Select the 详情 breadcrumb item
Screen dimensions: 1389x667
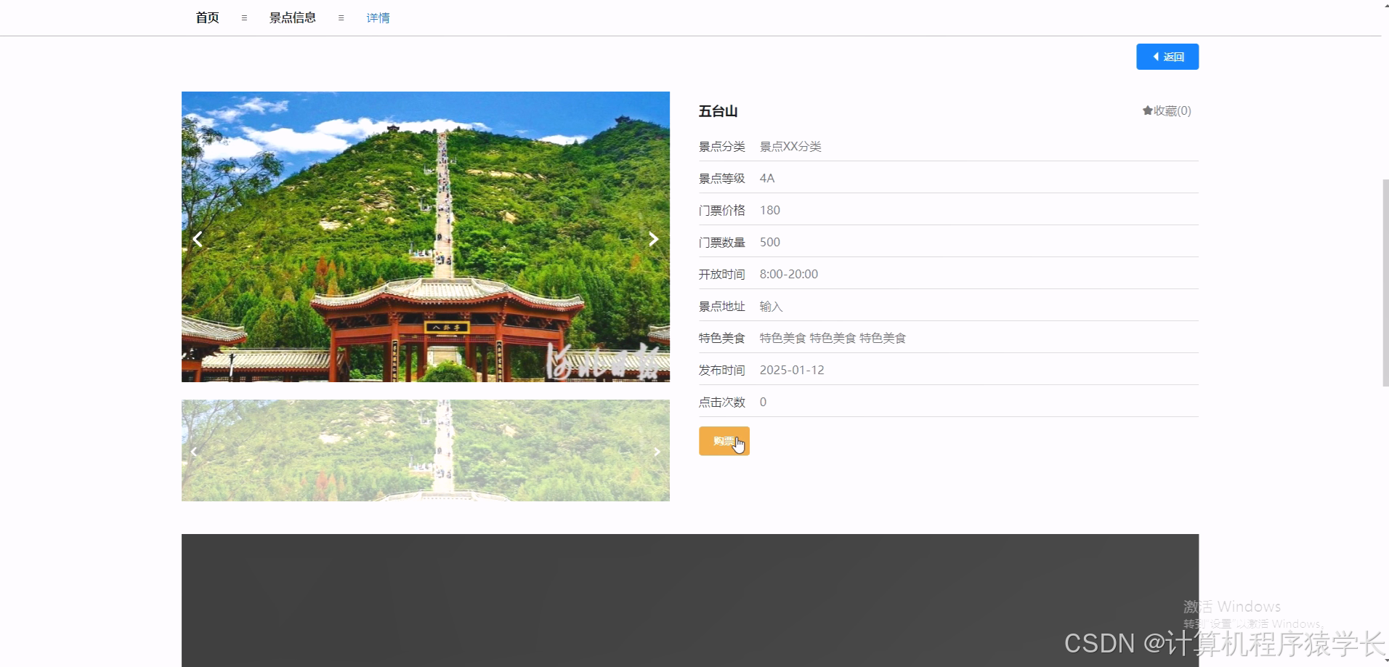(378, 17)
